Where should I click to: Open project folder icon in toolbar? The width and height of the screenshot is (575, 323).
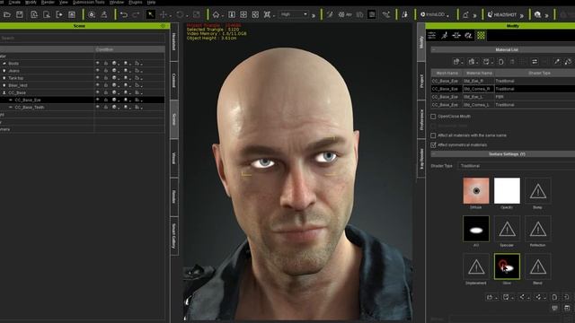point(7,14)
